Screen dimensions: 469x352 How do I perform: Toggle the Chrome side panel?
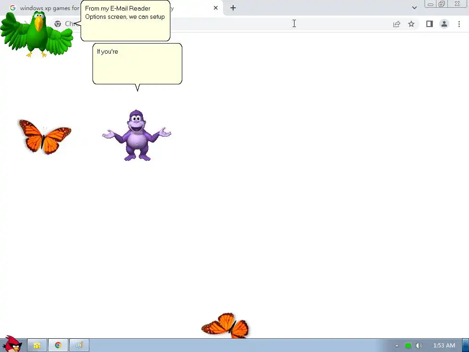[430, 24]
